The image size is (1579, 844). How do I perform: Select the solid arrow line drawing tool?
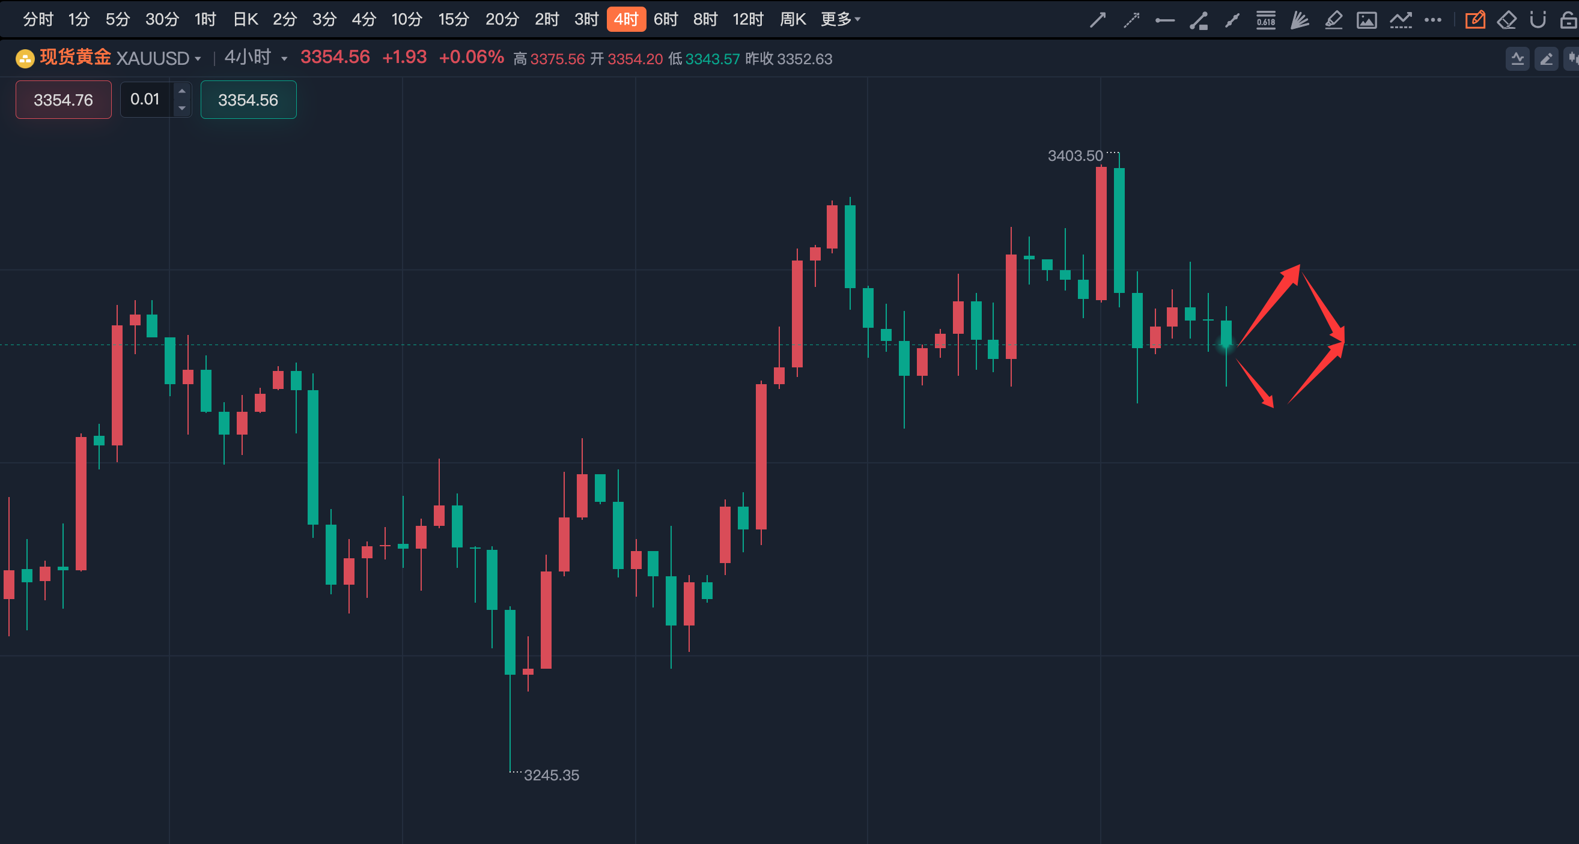coord(1097,20)
